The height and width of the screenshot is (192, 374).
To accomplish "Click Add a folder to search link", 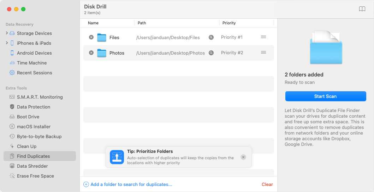I will (x=131, y=184).
